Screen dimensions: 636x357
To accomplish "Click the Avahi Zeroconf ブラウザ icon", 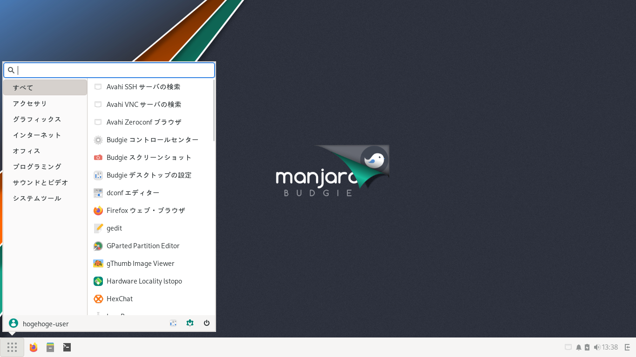I will pyautogui.click(x=98, y=122).
